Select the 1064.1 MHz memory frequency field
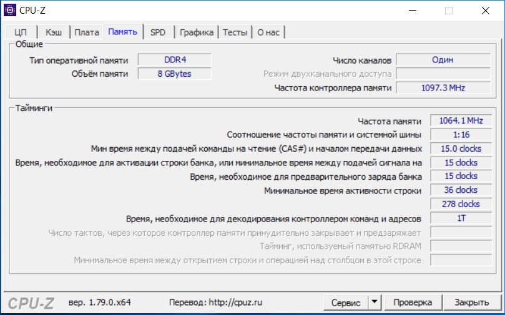The width and height of the screenshot is (505, 315). pos(461,120)
